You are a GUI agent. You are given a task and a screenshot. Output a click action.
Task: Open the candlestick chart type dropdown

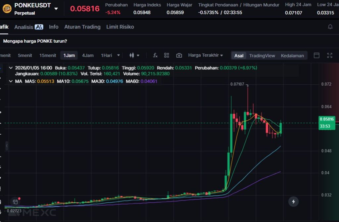pos(134,55)
